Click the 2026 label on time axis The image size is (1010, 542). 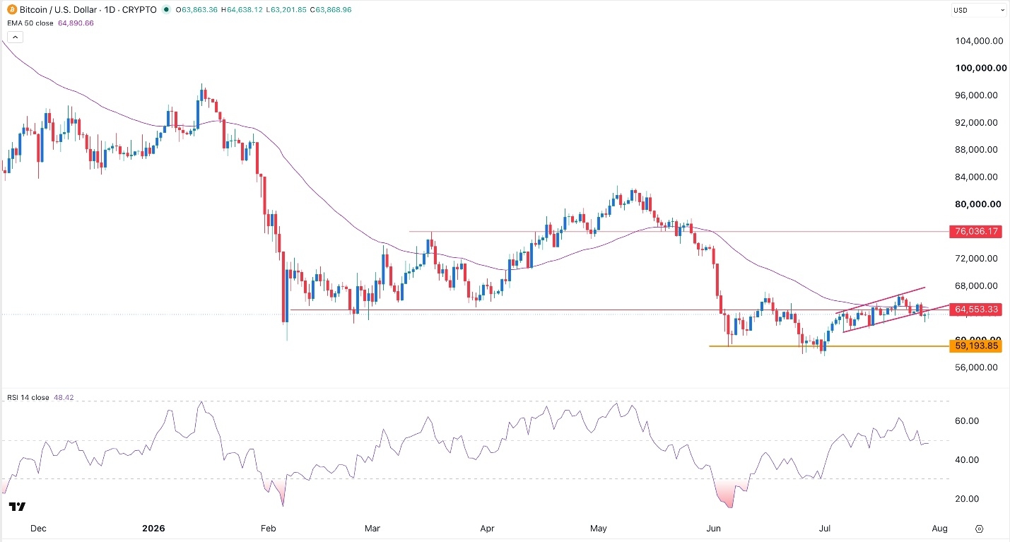click(x=153, y=529)
